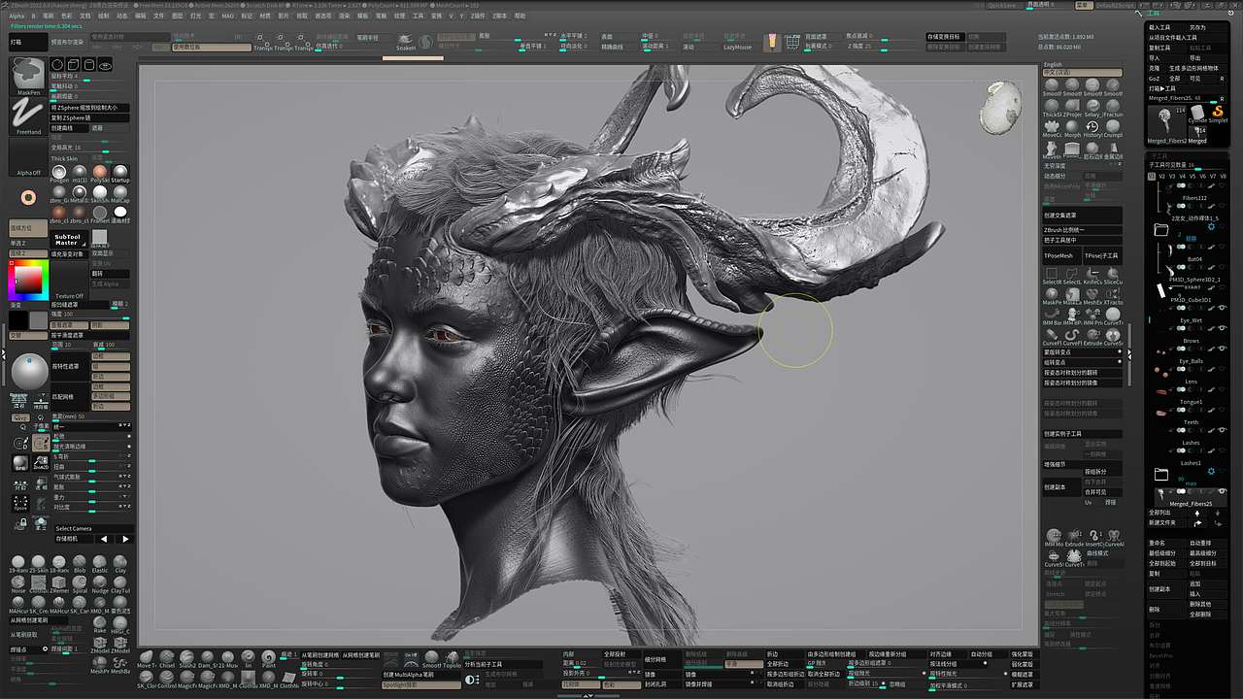Select the SnakeHook brush in top shelf
This screenshot has width=1243, height=699.
[406, 43]
